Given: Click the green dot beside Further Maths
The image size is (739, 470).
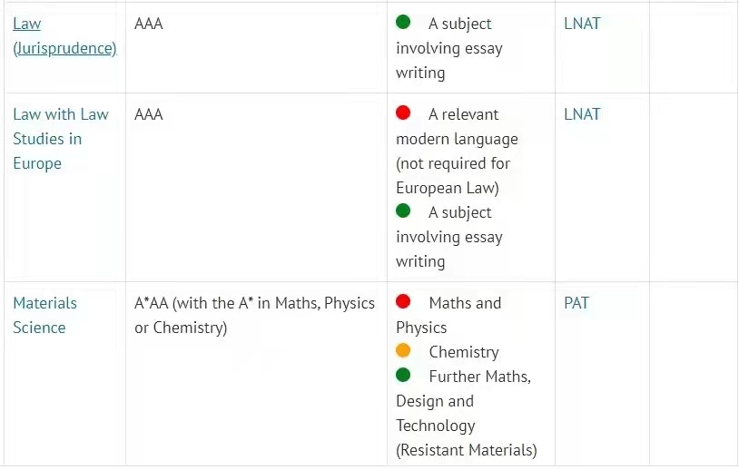Looking at the screenshot, I should click(x=403, y=375).
